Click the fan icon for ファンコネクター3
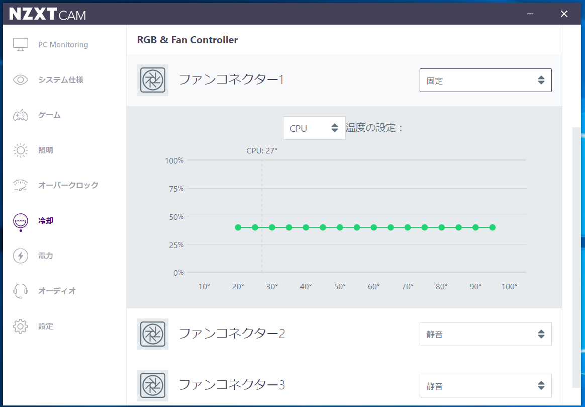Viewport: 585px width, 407px height. 153,385
